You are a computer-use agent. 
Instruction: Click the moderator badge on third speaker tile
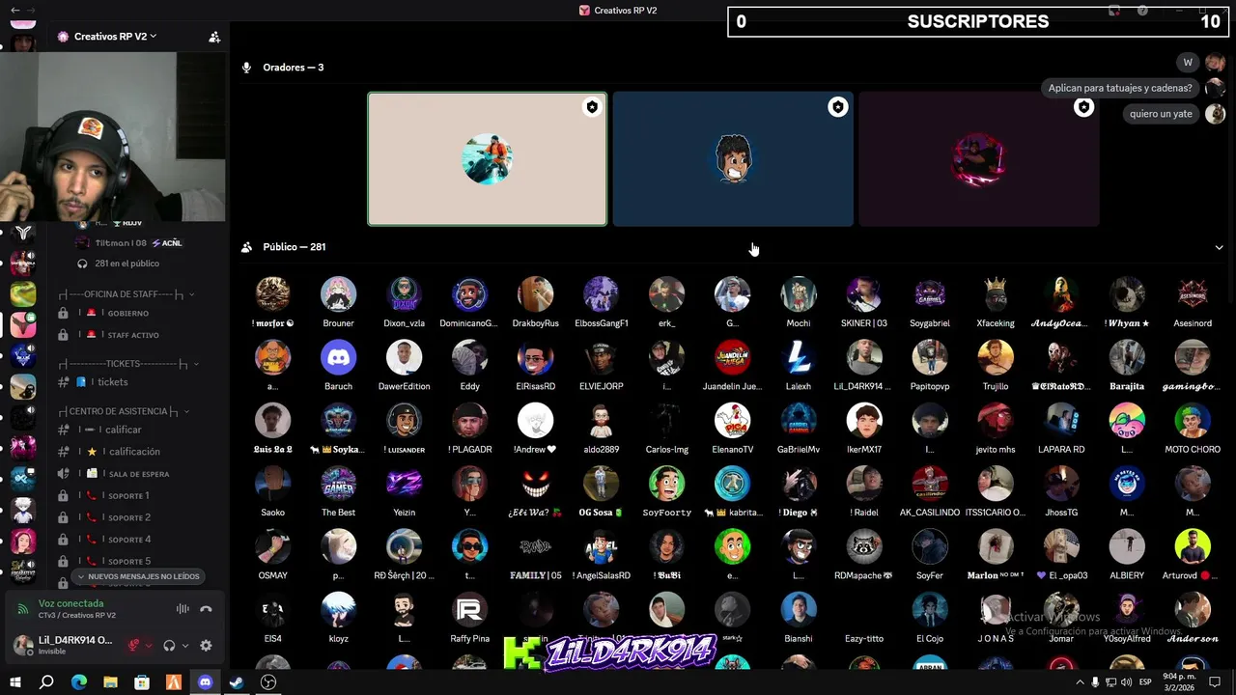(x=1083, y=107)
